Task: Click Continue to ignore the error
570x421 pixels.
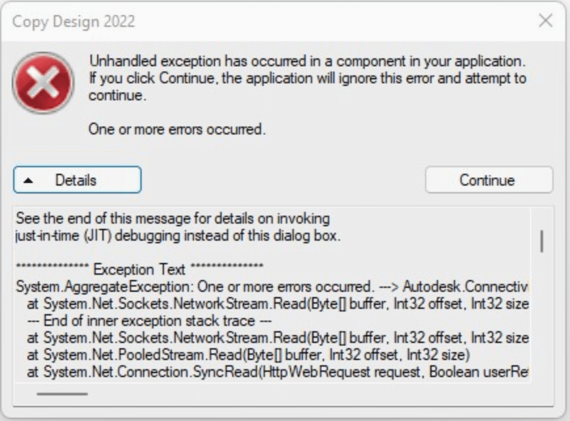Action: point(489,180)
